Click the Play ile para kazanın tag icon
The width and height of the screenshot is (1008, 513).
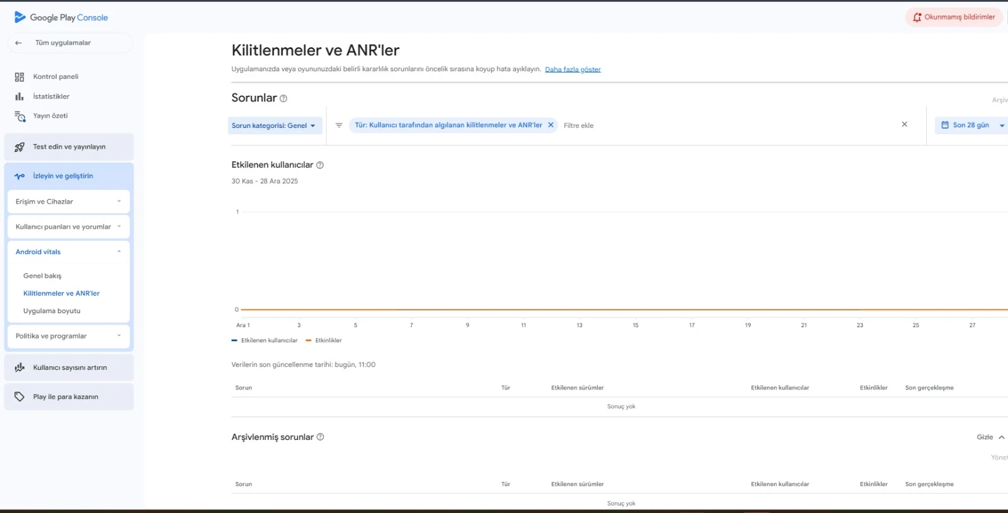click(x=20, y=397)
